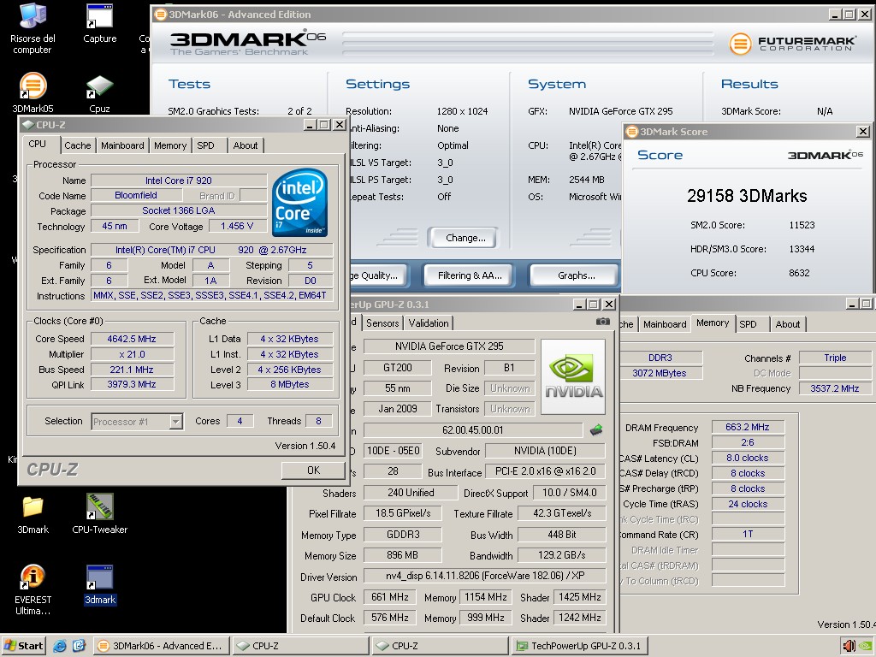Click DRAM Frequency 663.2 MHz value
The height and width of the screenshot is (657, 876).
(748, 428)
